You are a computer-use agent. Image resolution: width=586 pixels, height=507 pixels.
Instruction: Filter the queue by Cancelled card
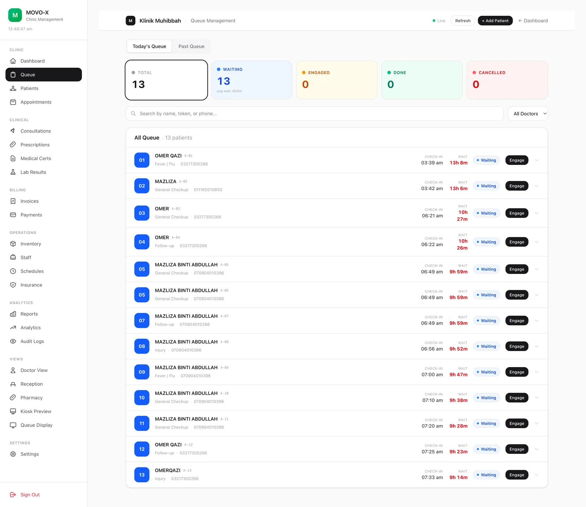pyautogui.click(x=507, y=80)
